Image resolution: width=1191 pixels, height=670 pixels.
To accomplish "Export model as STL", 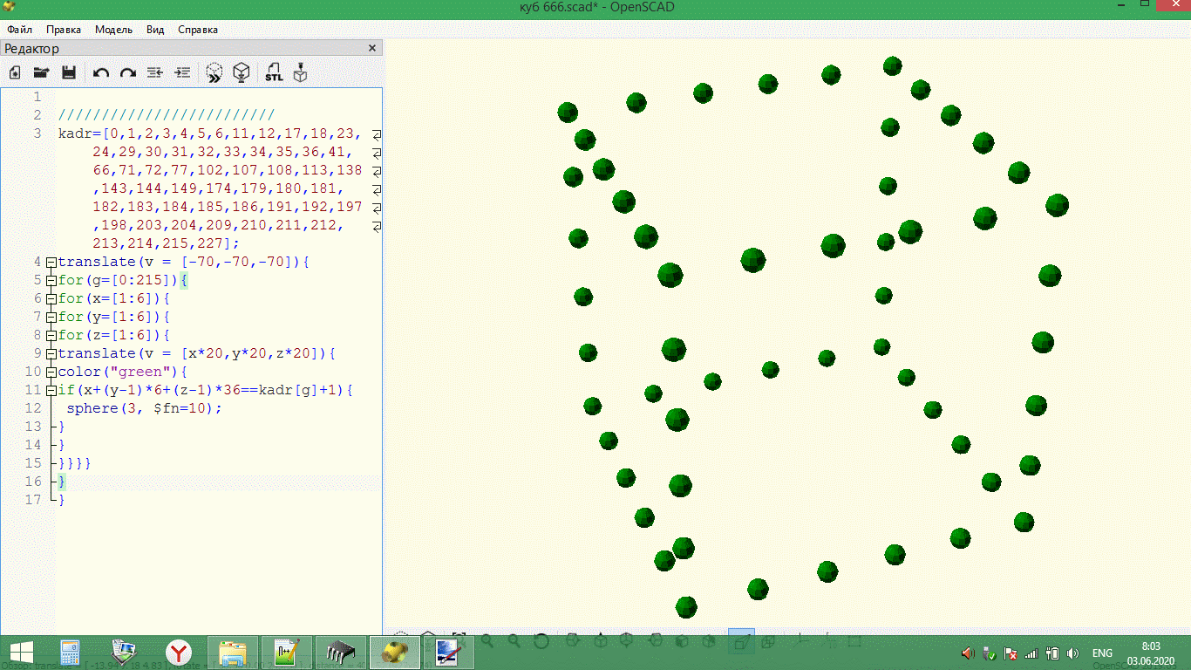I will (274, 73).
